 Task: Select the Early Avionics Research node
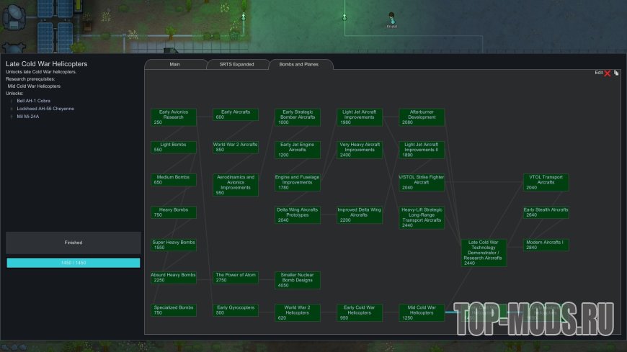point(173,117)
